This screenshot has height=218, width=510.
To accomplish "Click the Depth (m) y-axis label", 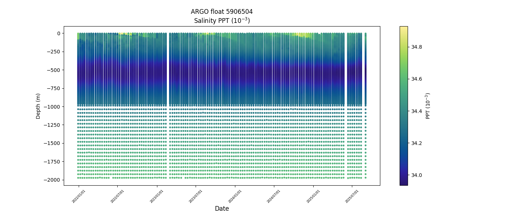I will point(38,106).
